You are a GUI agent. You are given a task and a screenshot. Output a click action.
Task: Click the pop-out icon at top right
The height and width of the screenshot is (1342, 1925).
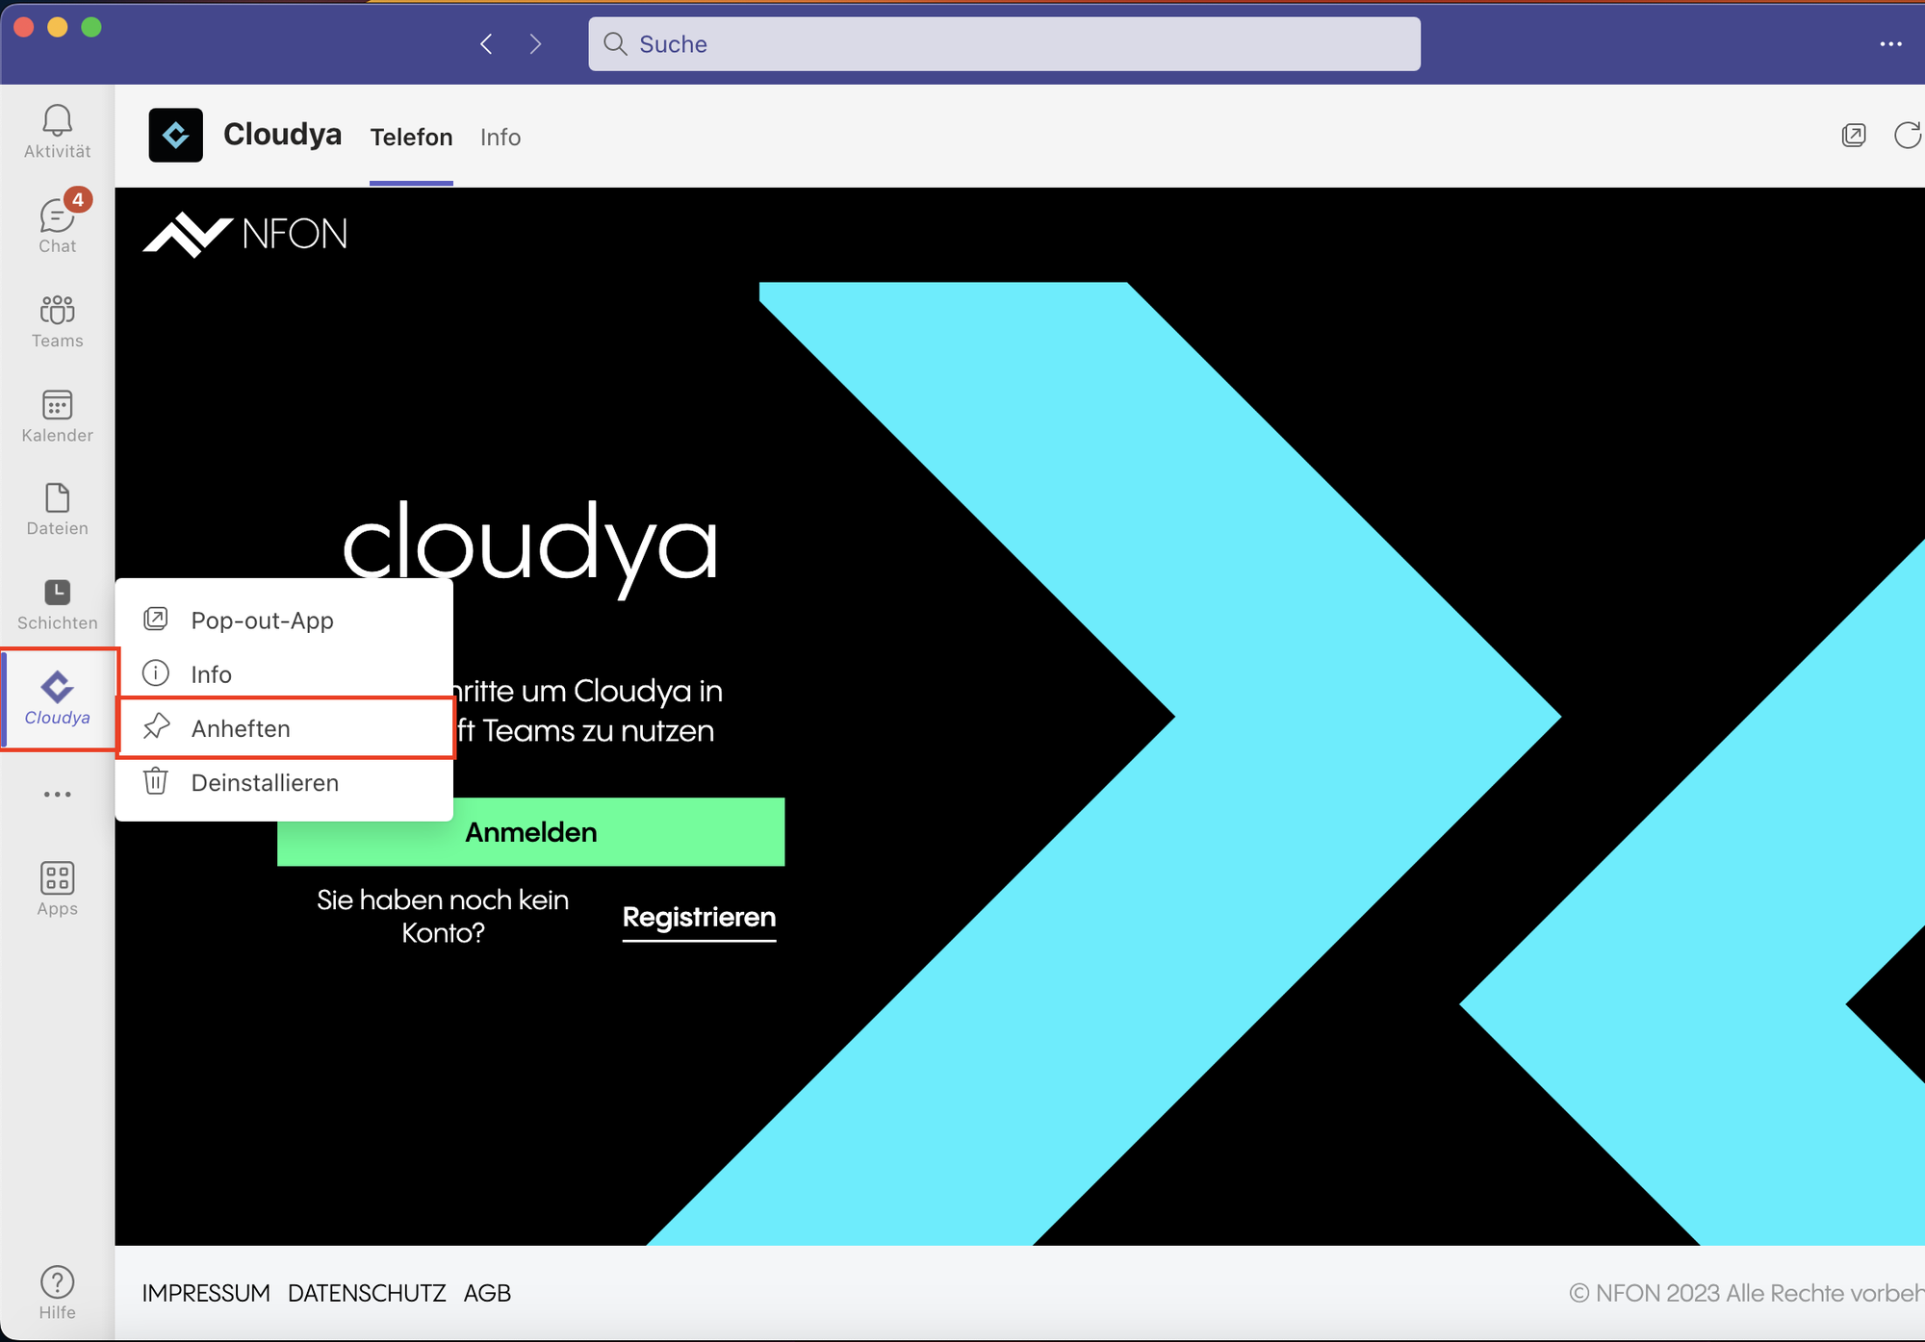1853,136
